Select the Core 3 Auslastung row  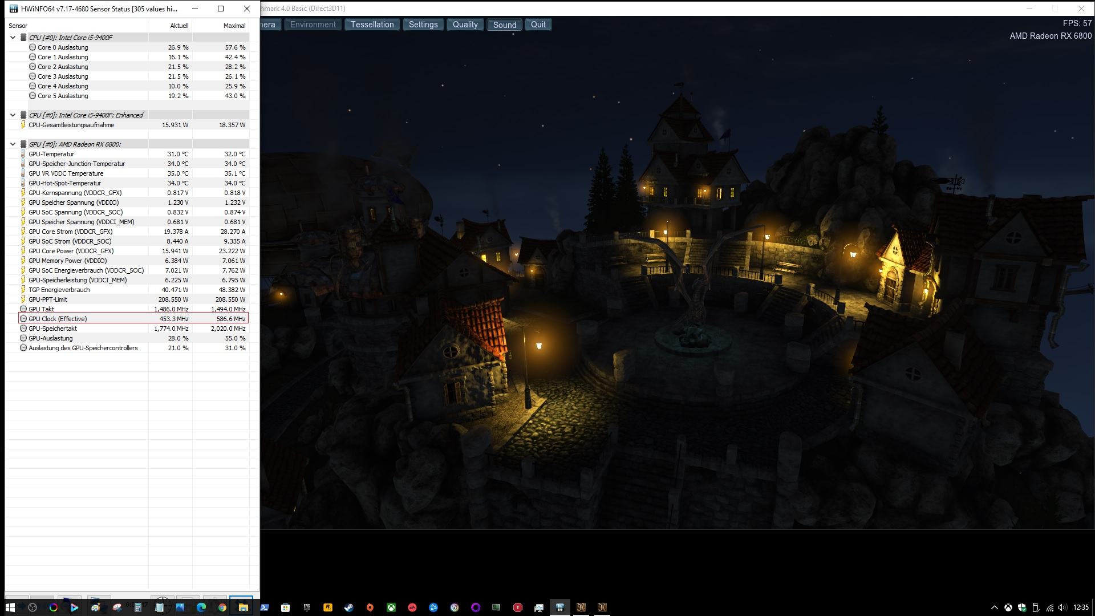click(133, 76)
